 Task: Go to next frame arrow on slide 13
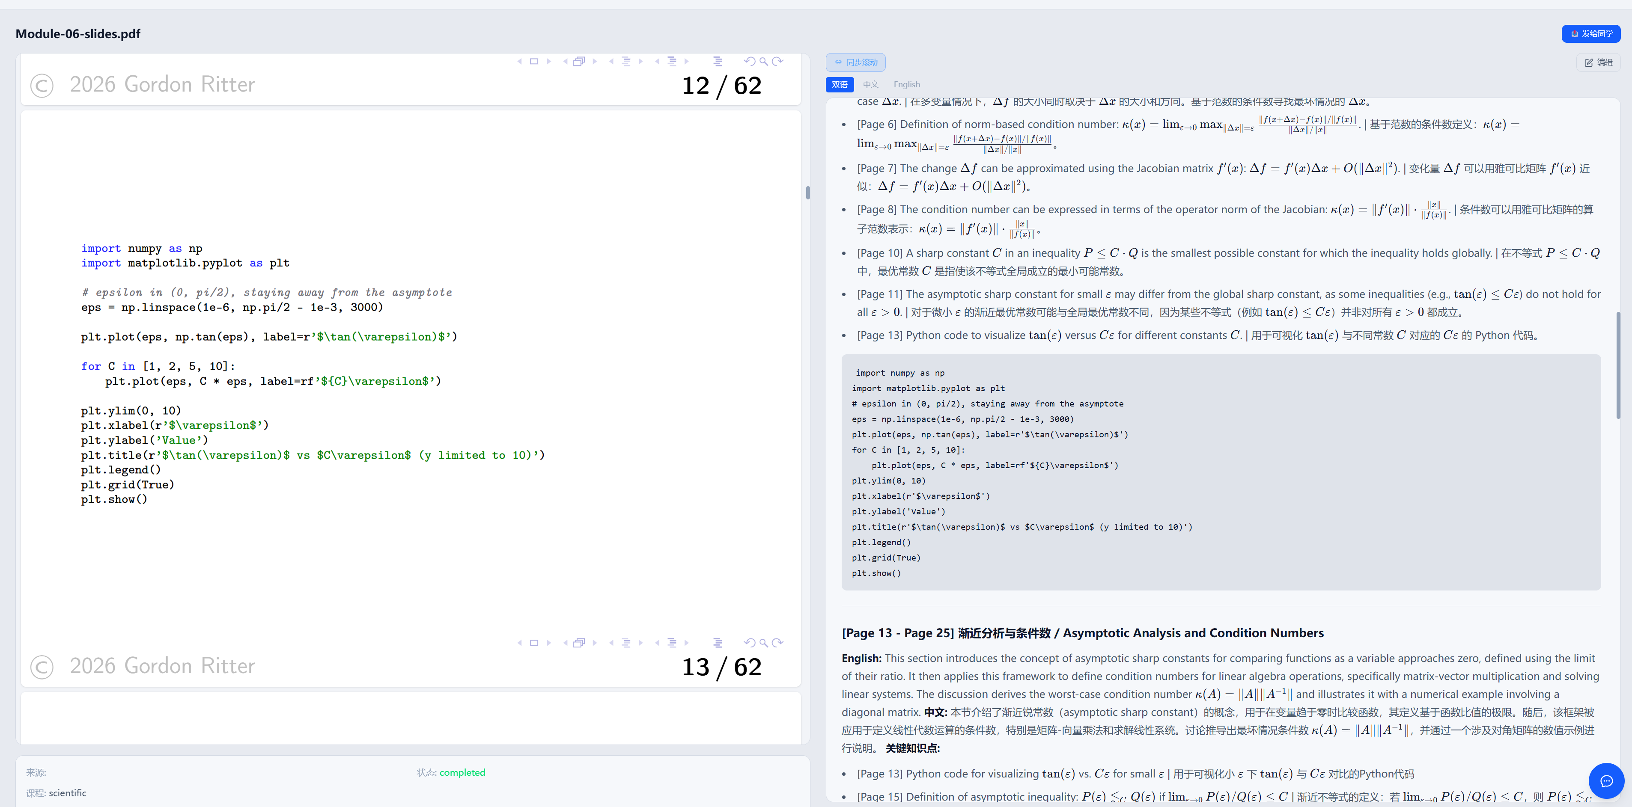[594, 643]
